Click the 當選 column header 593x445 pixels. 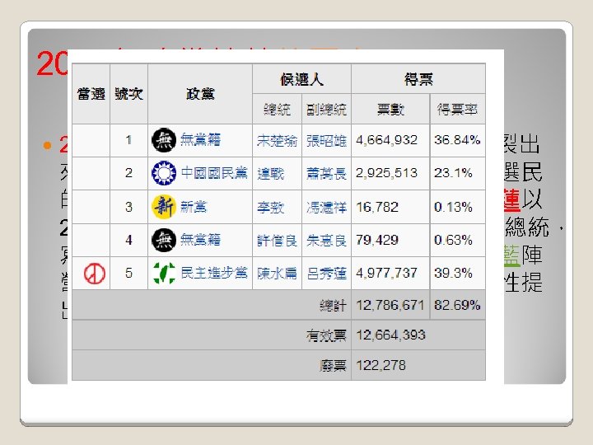pos(91,94)
